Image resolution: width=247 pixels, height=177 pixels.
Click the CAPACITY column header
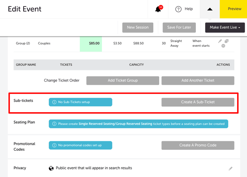click(x=136, y=65)
